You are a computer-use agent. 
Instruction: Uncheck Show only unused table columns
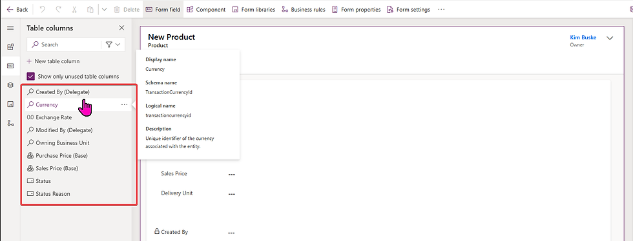click(x=30, y=76)
